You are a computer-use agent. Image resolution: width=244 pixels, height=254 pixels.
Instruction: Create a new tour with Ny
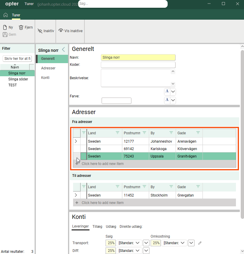tap(8, 27)
